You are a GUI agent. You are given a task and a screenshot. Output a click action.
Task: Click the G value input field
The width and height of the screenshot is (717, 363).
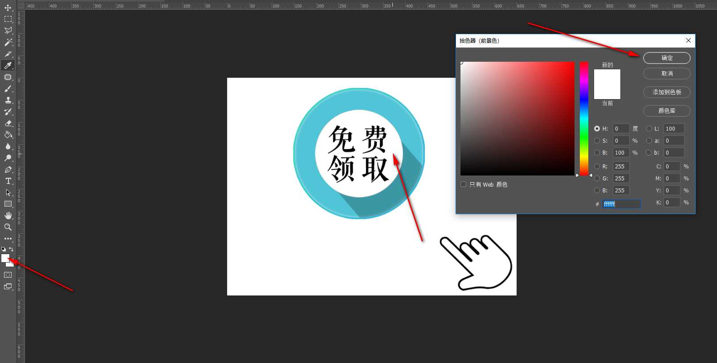(x=621, y=178)
